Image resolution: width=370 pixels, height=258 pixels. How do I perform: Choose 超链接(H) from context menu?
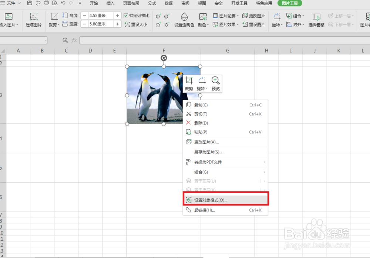coord(225,210)
